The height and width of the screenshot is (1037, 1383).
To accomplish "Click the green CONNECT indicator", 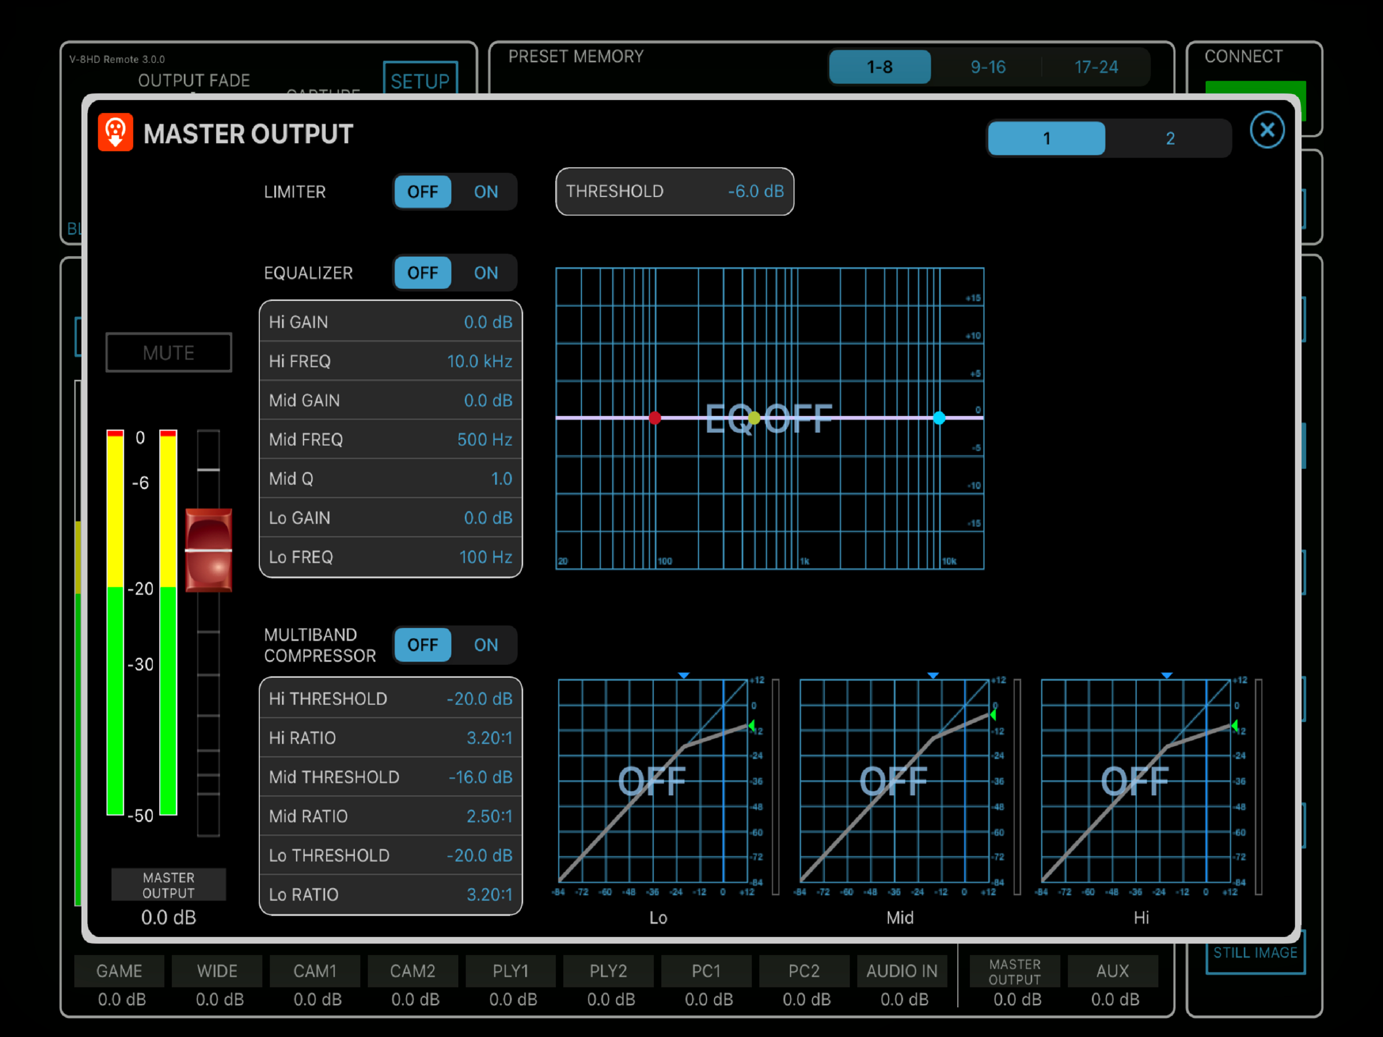I will (1255, 88).
